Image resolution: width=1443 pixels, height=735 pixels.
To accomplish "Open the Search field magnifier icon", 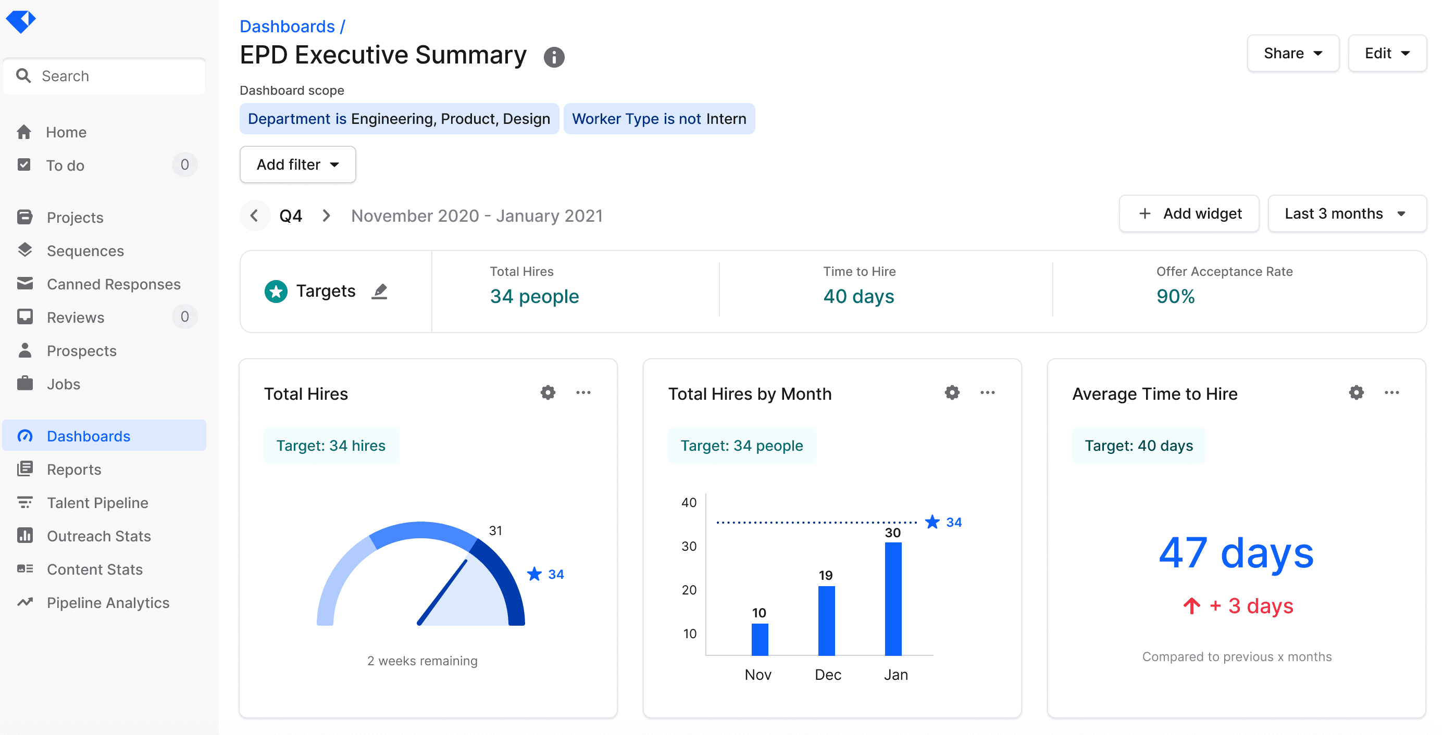I will point(24,75).
